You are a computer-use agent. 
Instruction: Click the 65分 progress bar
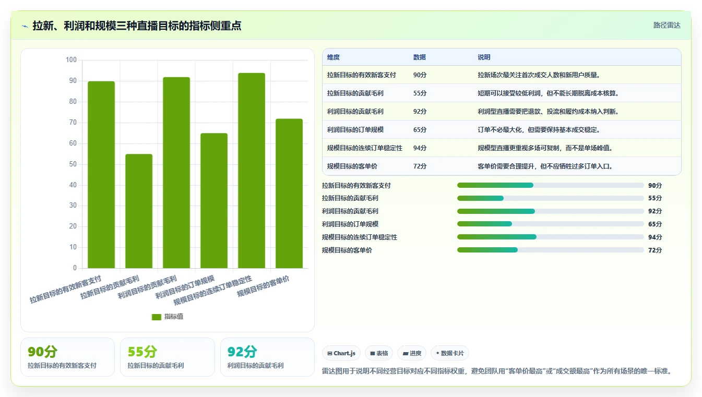pyautogui.click(x=551, y=224)
